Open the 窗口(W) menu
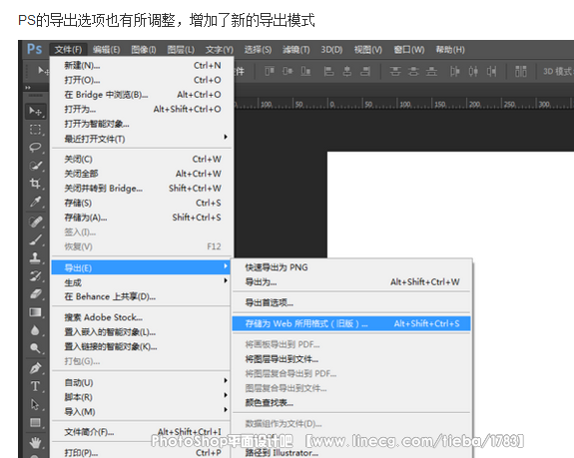 [x=409, y=49]
